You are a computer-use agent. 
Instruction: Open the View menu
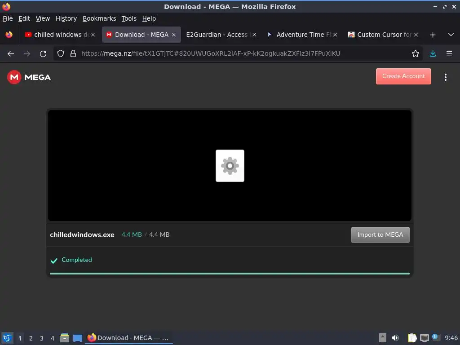pyautogui.click(x=43, y=18)
